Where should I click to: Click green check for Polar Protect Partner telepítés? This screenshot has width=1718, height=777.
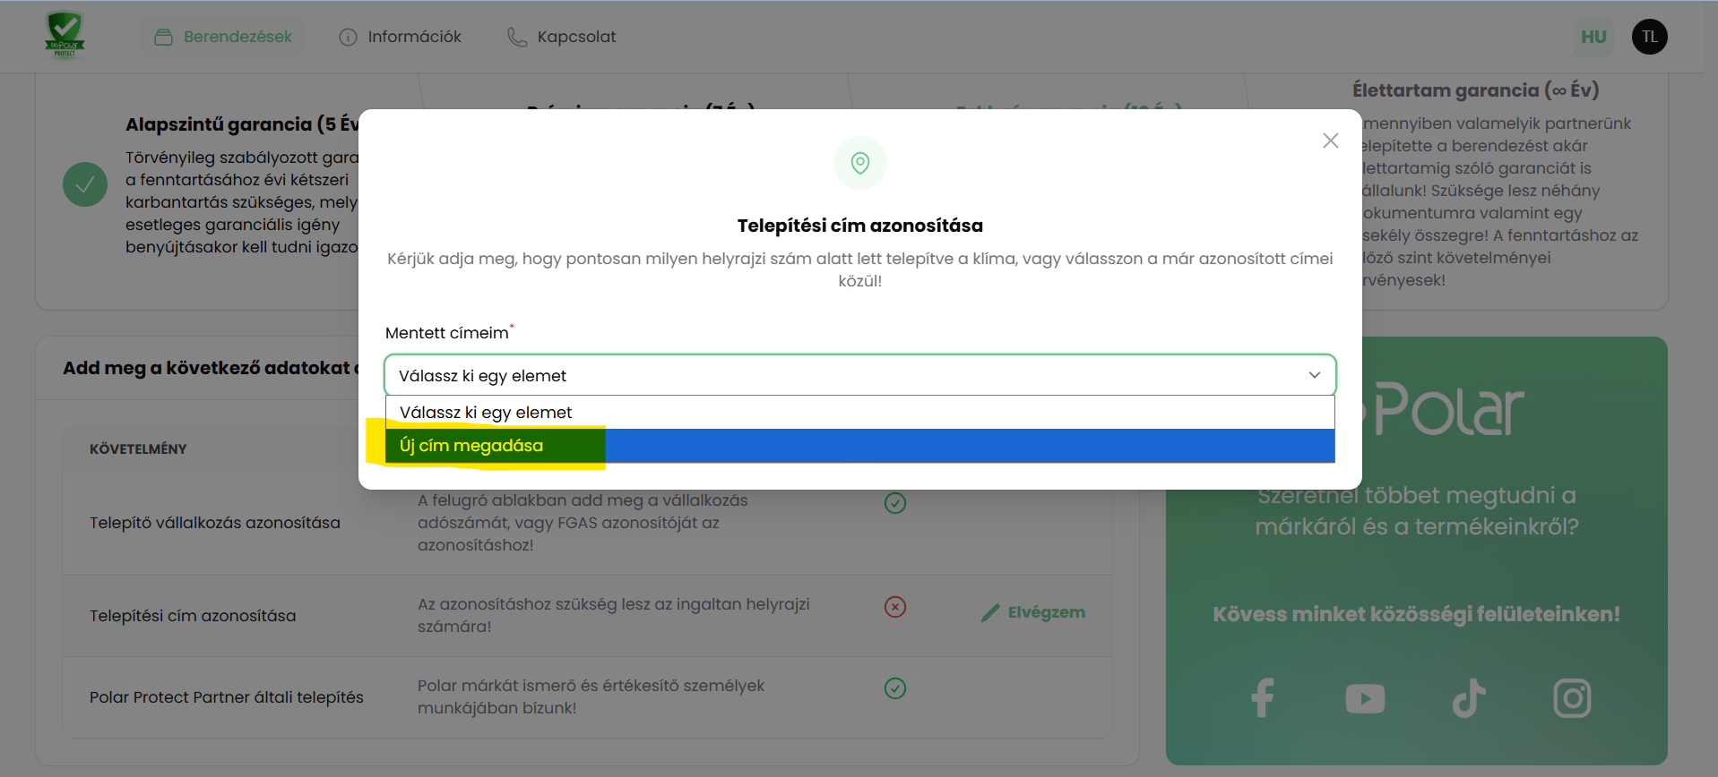(894, 688)
